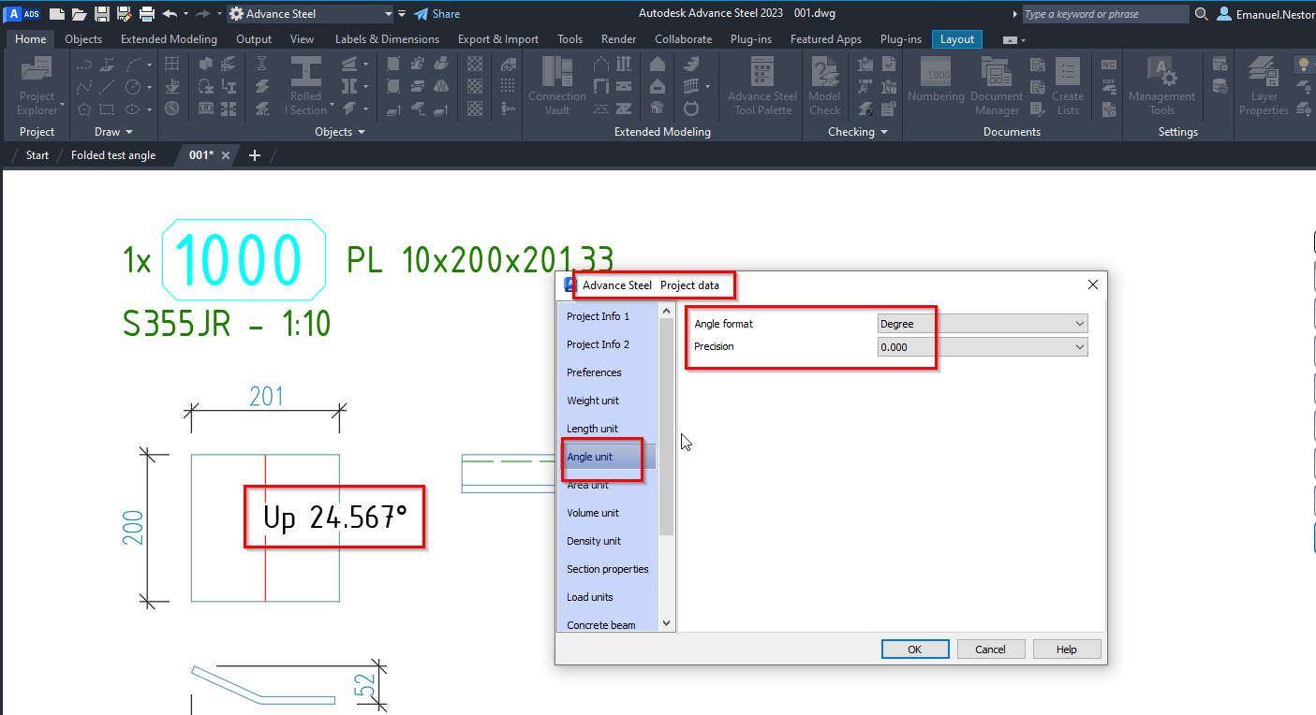This screenshot has height=715, width=1316.
Task: Switch to the Layout ribbon tab
Action: [x=957, y=39]
